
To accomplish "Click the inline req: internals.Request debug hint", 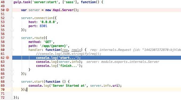I will (x=135, y=50).
